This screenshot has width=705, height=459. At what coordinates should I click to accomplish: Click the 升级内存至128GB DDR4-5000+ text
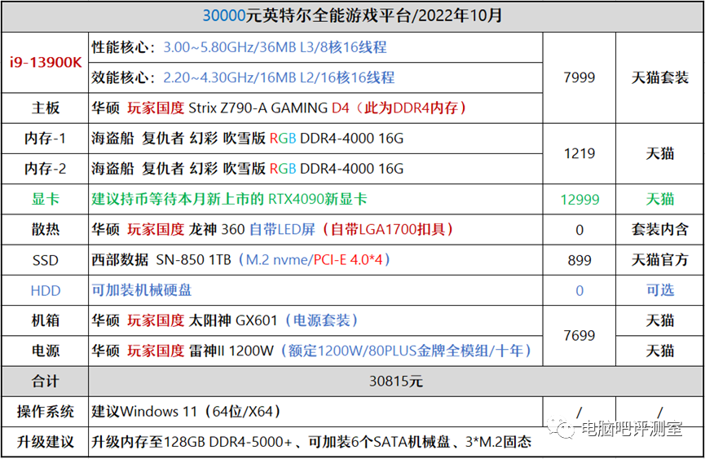point(192,443)
